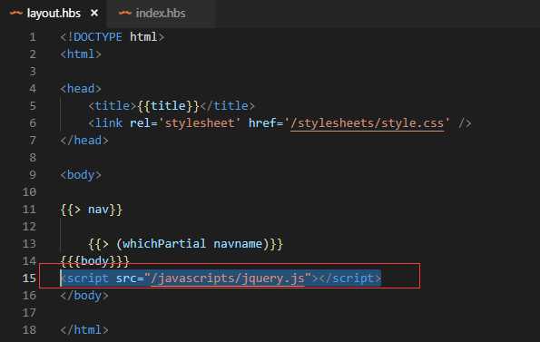
Task: Click the 'stylesheet' rel value
Action: [x=199, y=123]
